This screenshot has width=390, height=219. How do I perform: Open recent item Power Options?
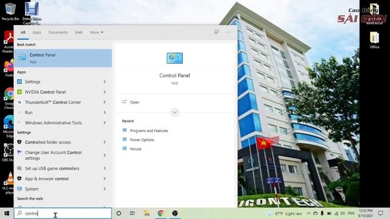point(142,140)
